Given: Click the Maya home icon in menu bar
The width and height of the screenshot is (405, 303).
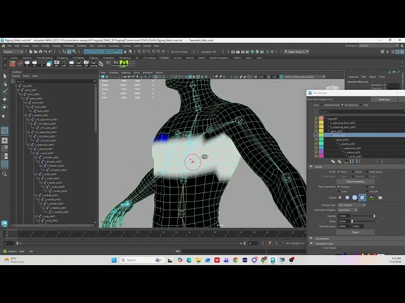Looking at the screenshot, I should click(3, 46).
